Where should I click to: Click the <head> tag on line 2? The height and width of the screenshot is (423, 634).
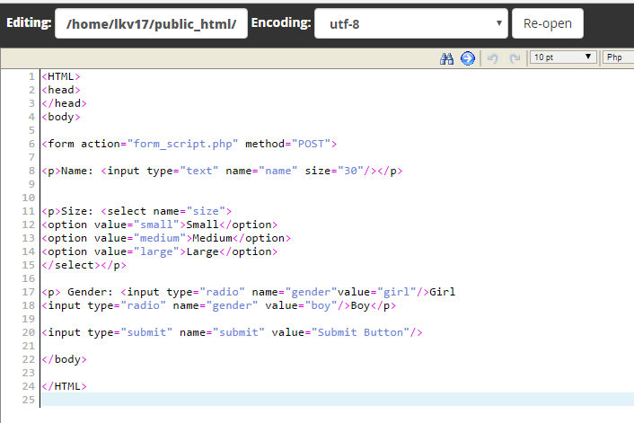click(x=61, y=90)
